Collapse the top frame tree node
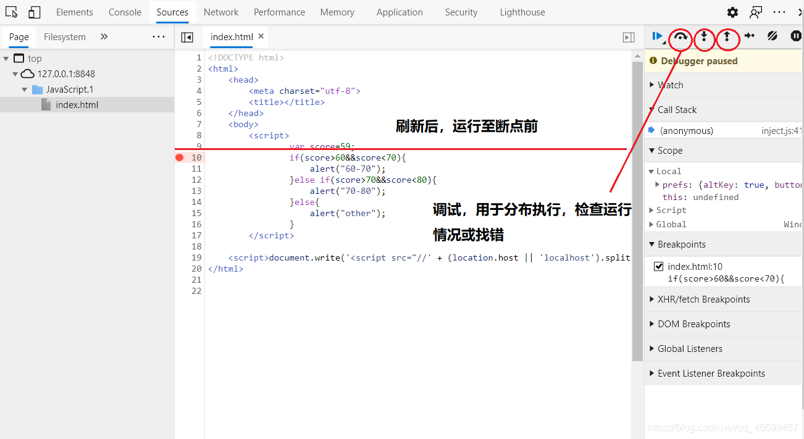Image resolution: width=804 pixels, height=439 pixels. click(6, 59)
